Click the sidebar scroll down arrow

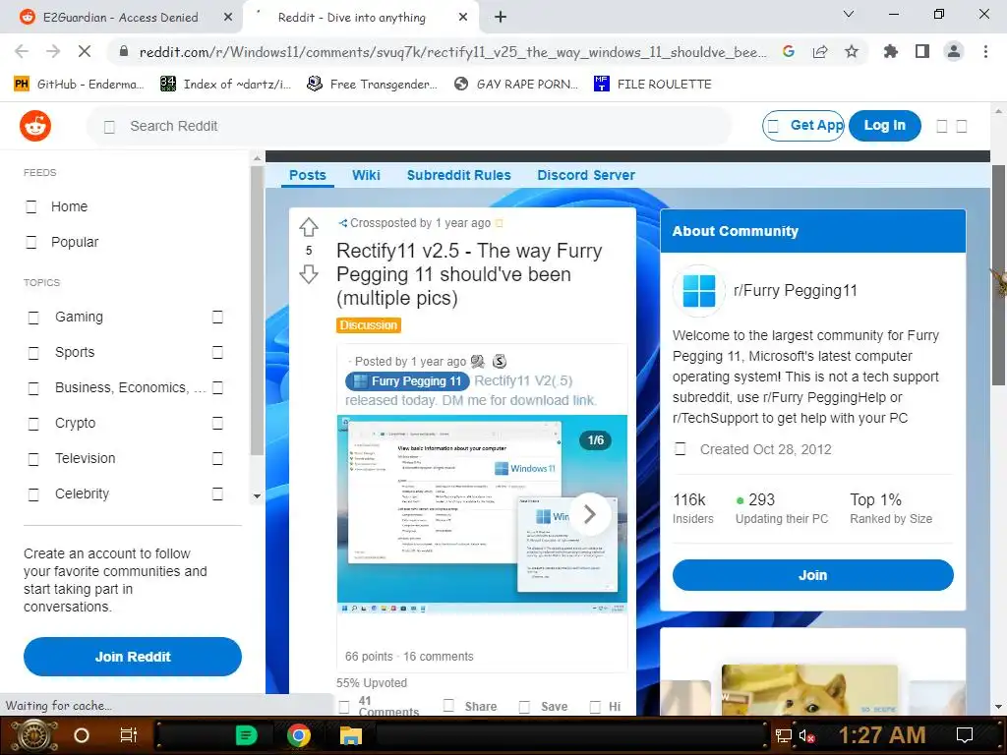click(x=257, y=495)
